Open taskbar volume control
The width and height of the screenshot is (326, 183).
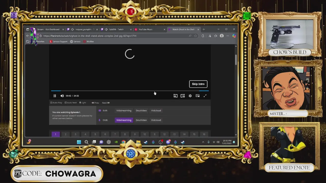(x=218, y=142)
